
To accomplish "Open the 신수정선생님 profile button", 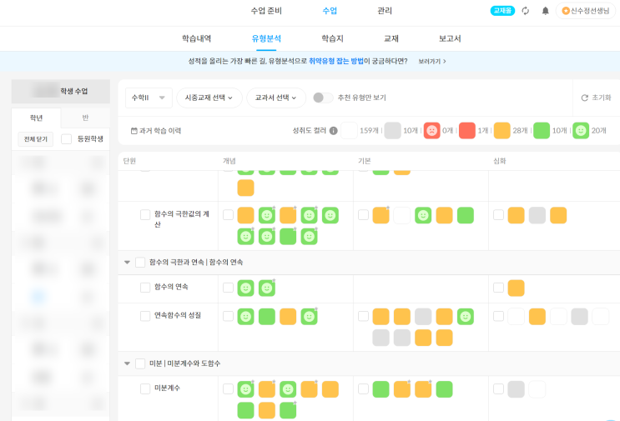I will click(586, 11).
